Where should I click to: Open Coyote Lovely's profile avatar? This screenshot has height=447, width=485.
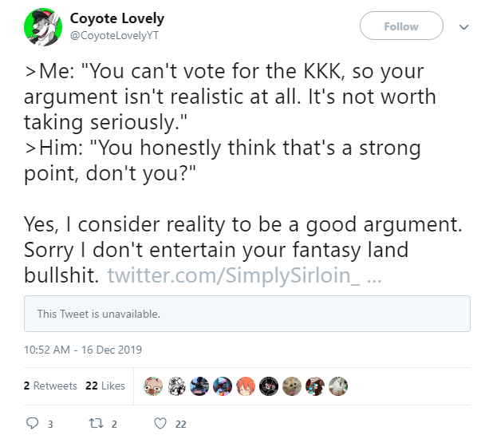click(x=43, y=27)
